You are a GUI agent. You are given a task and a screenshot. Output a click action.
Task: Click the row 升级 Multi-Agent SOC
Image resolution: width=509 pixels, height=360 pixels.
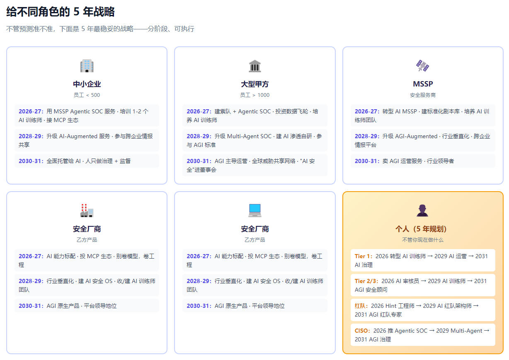(254, 140)
